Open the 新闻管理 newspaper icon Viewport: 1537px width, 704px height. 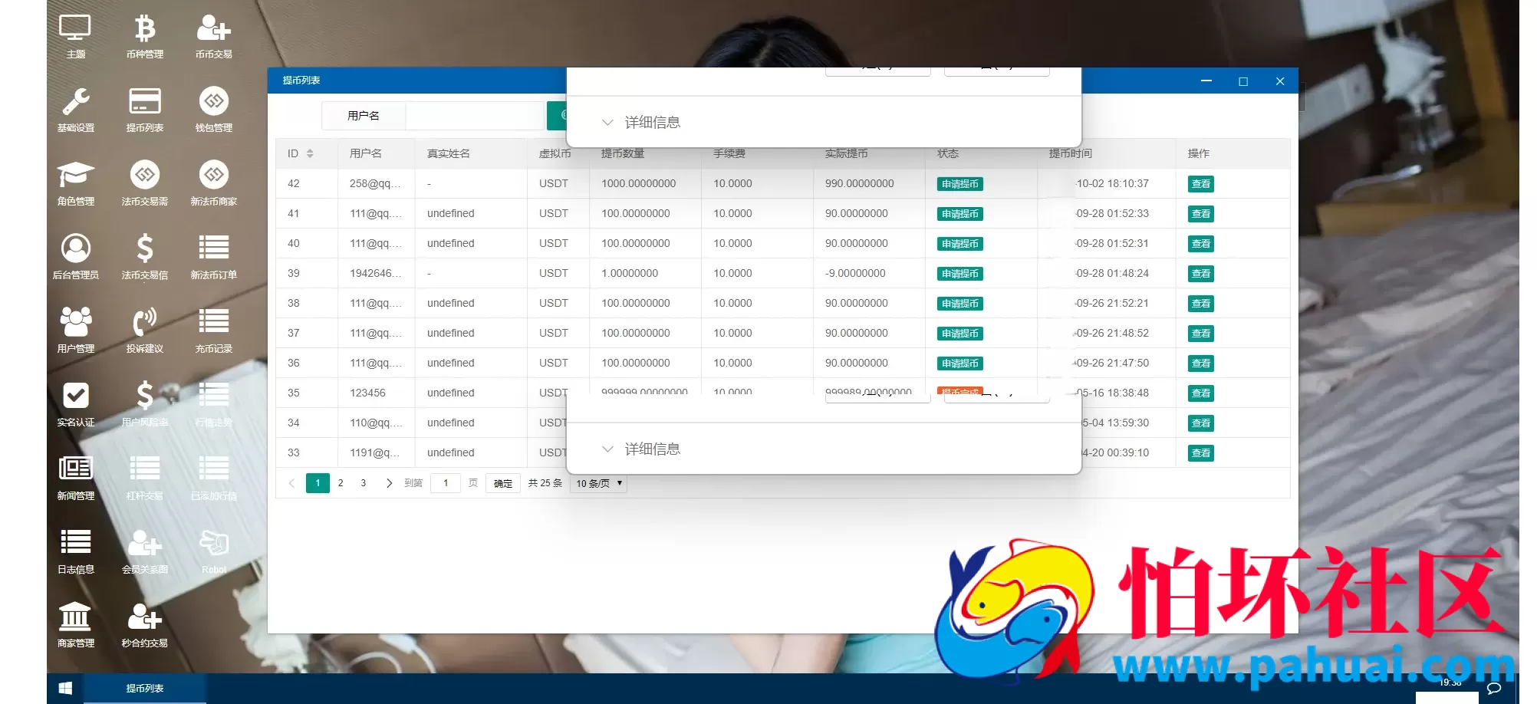tap(75, 479)
